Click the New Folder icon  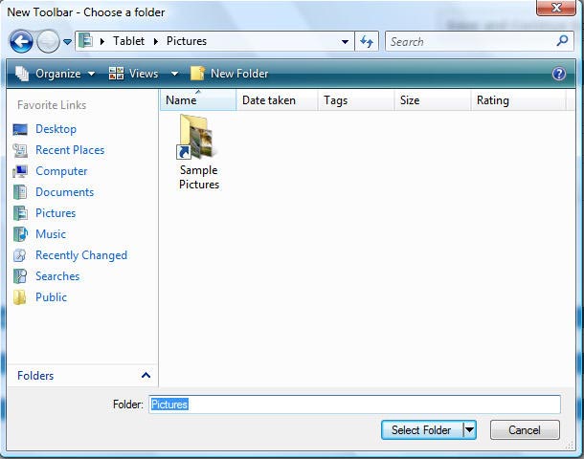197,74
